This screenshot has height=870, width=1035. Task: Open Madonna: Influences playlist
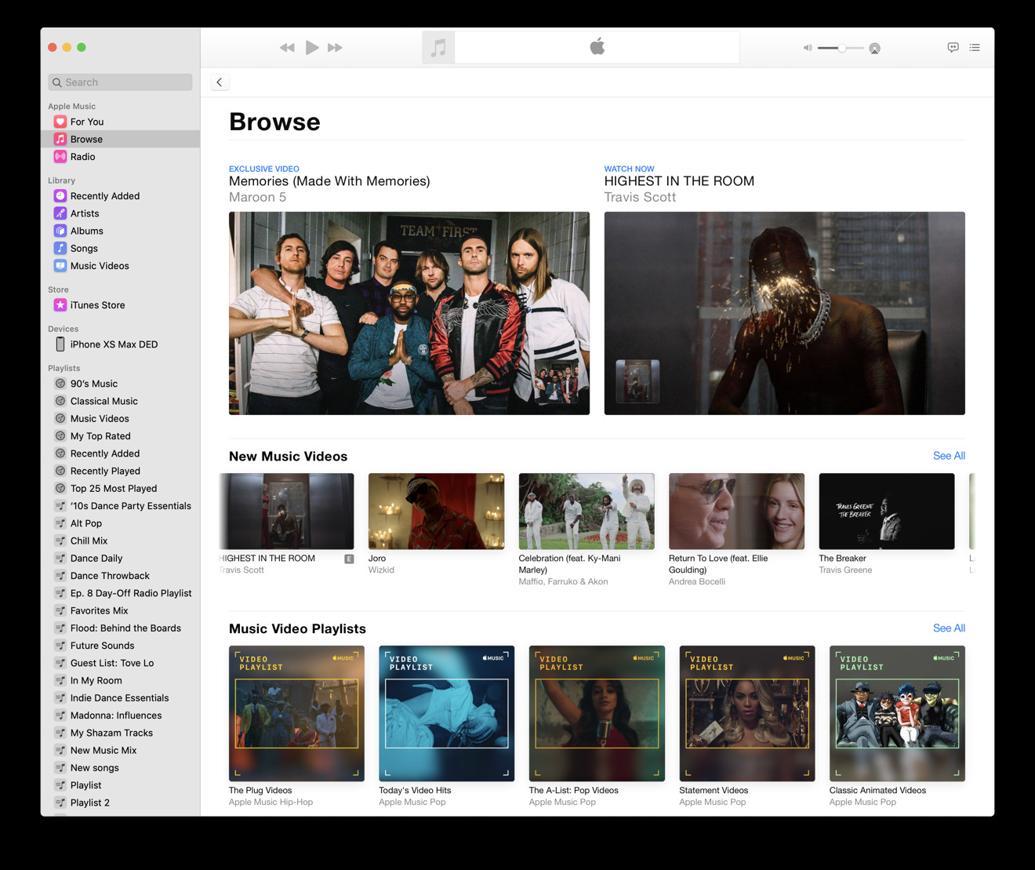(x=120, y=715)
